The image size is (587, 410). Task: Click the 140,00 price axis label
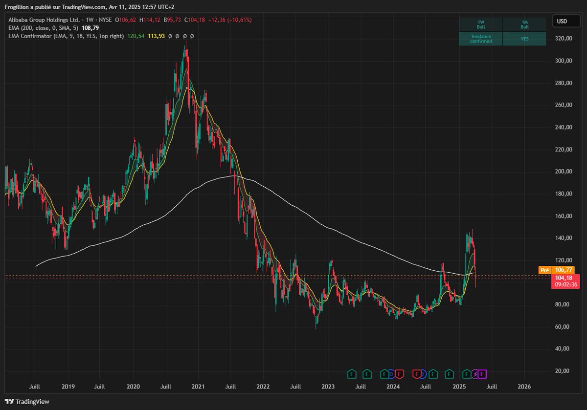point(563,238)
